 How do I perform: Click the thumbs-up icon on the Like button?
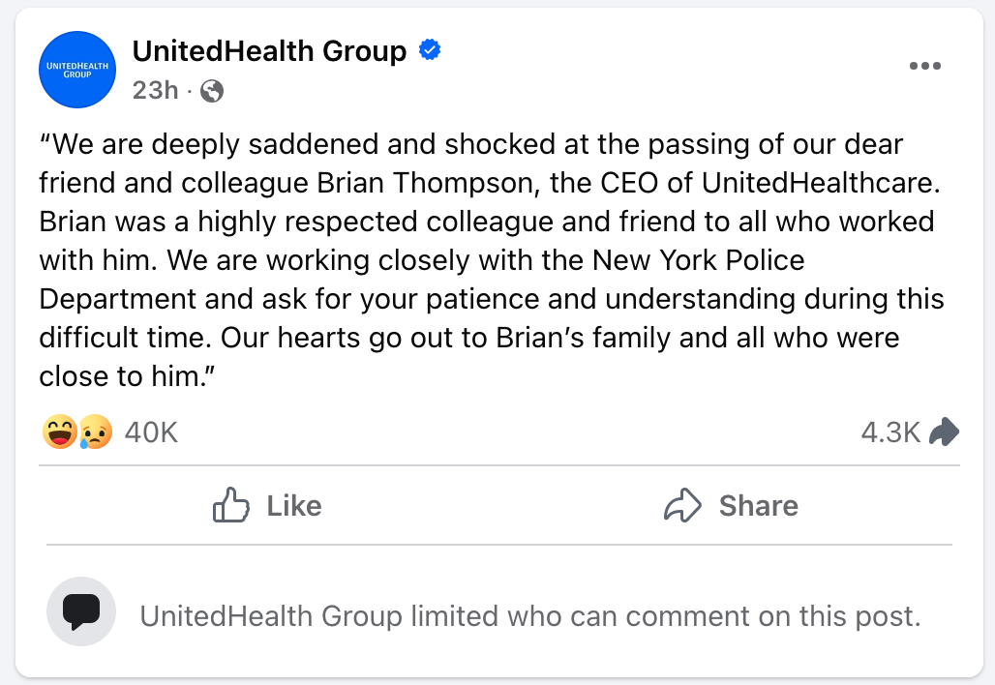click(232, 505)
